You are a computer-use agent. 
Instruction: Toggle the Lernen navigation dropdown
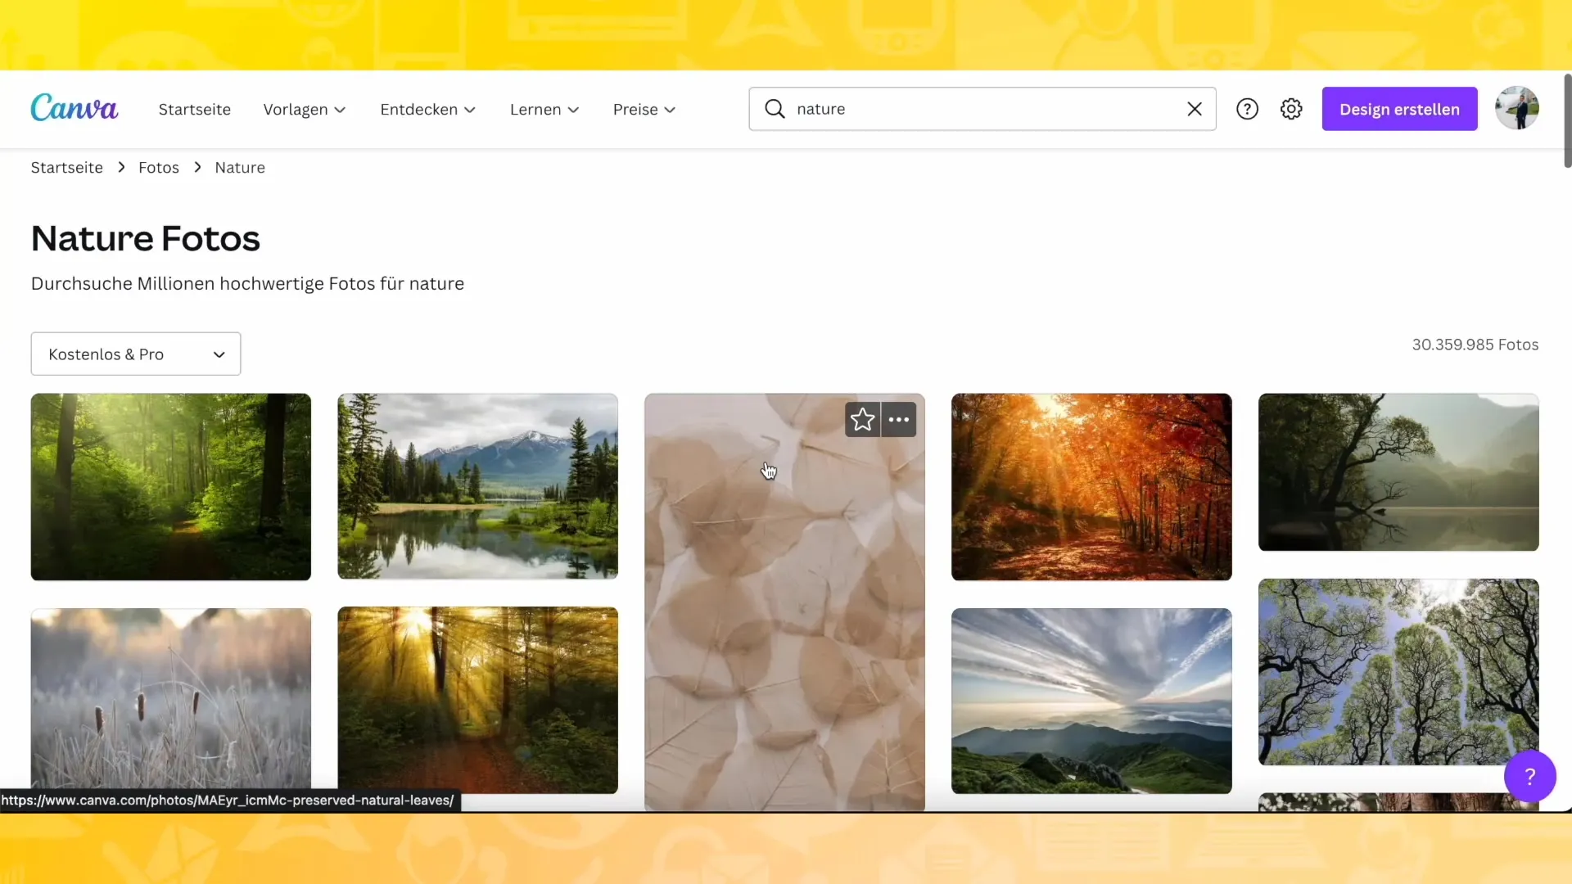point(544,108)
